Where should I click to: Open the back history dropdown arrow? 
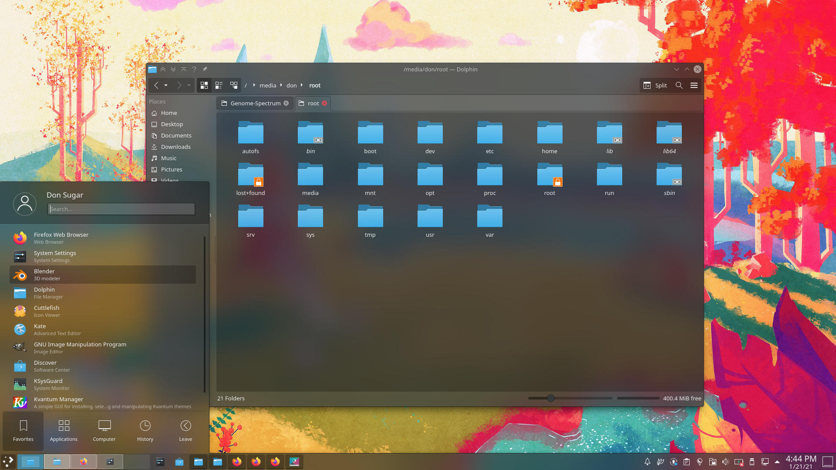point(166,85)
